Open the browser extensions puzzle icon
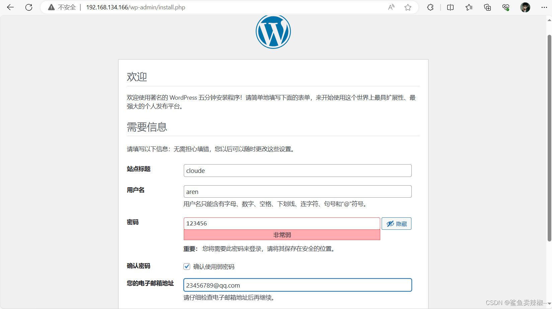 [430, 7]
